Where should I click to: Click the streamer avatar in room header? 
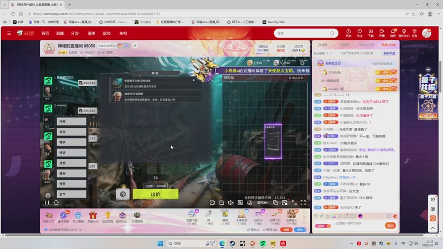coord(49,49)
